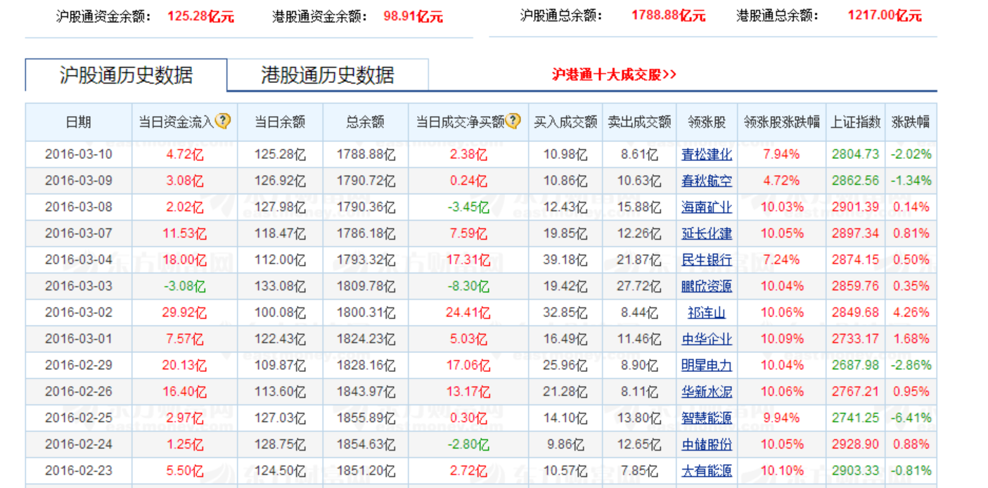Select the 中储股份 stock link
This screenshot has height=488, width=988.
[706, 444]
